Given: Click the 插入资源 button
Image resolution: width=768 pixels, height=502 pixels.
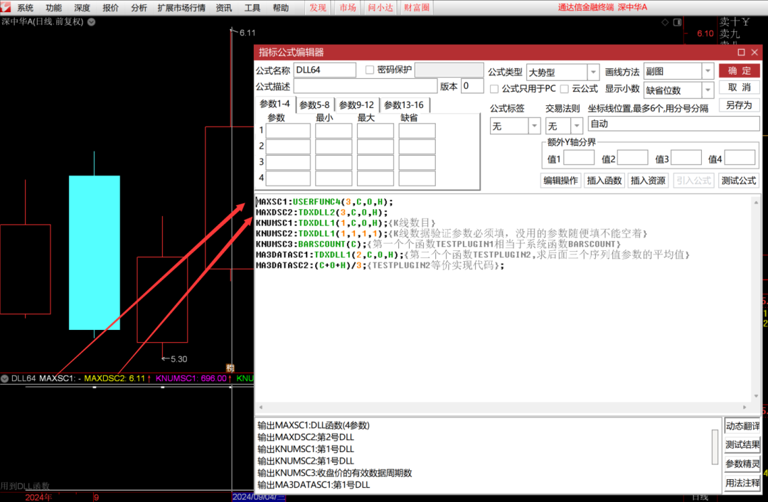Looking at the screenshot, I should (x=648, y=180).
